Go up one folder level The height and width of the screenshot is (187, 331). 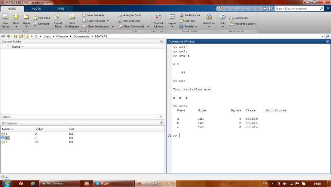(x=15, y=36)
